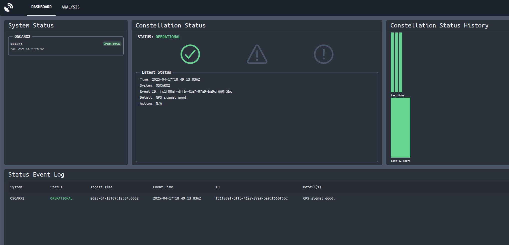Click OPERATIONAL status in event log row
Screen dimensions: 509x245
61,198
